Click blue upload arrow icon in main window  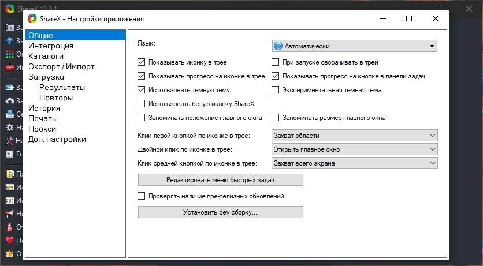(10, 40)
